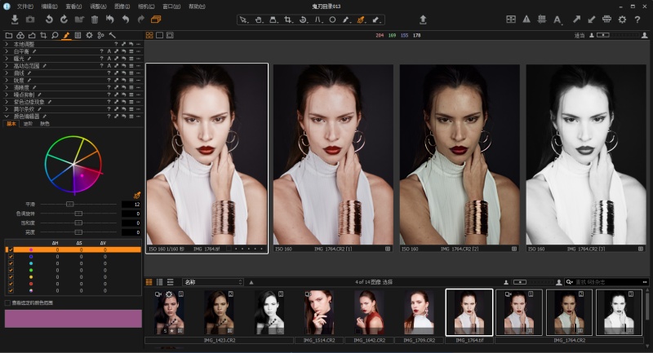Rotate image clockwise using toolbar icon

64,19
